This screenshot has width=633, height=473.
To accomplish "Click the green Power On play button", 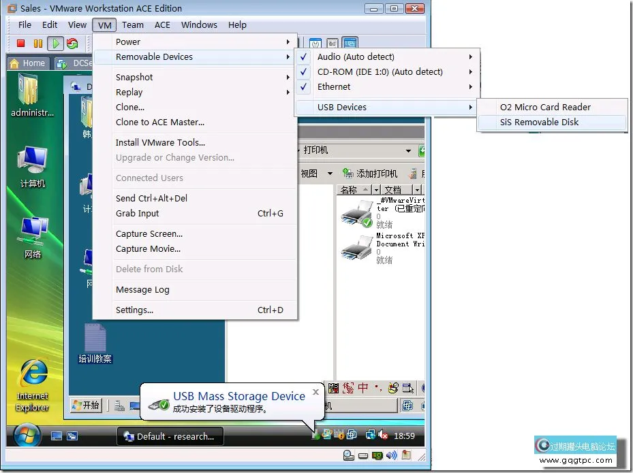I will click(55, 44).
